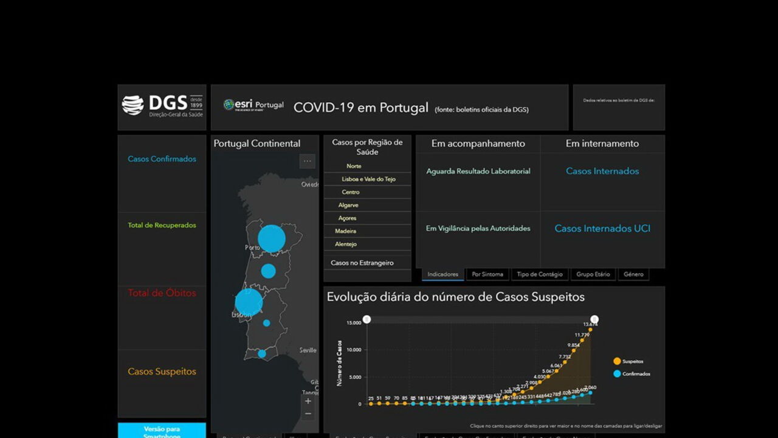Grab the left chart range slider handle
This screenshot has height=438, width=778.
point(367,319)
